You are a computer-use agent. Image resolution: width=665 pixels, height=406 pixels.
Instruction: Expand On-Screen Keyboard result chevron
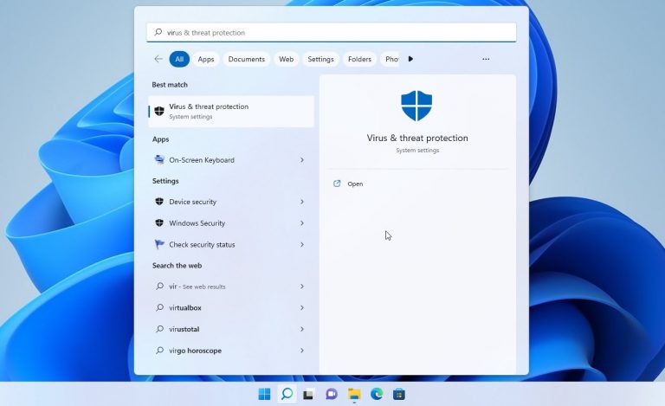coord(301,160)
